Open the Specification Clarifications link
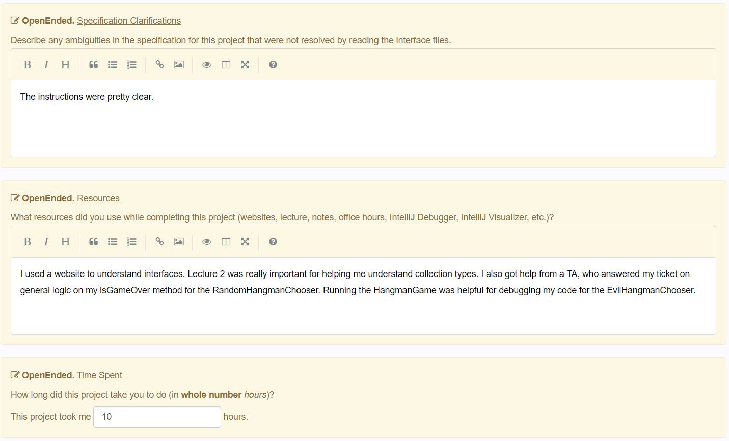 (128, 21)
